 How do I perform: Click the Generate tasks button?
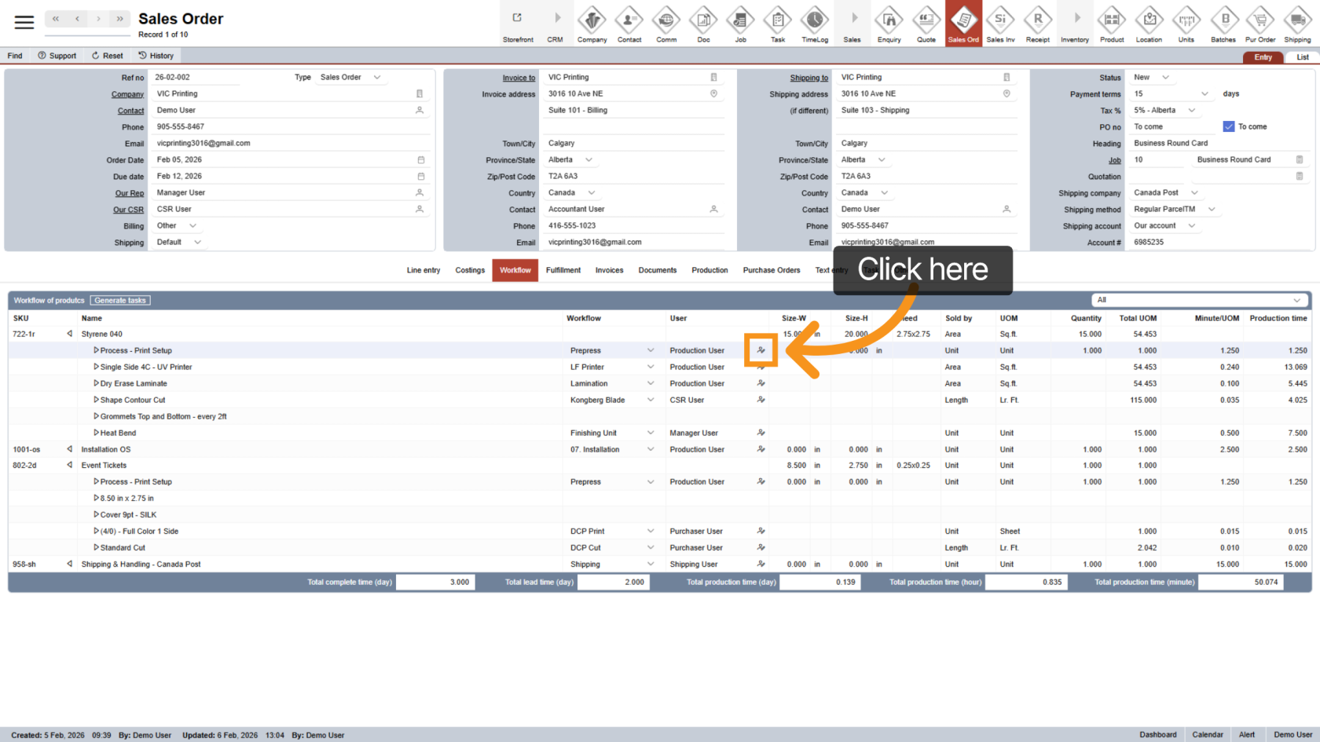pyautogui.click(x=119, y=301)
